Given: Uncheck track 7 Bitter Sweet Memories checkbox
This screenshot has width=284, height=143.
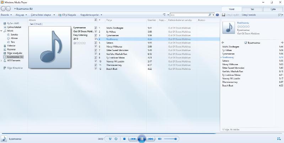Looking at the screenshot, I should pos(96,50).
